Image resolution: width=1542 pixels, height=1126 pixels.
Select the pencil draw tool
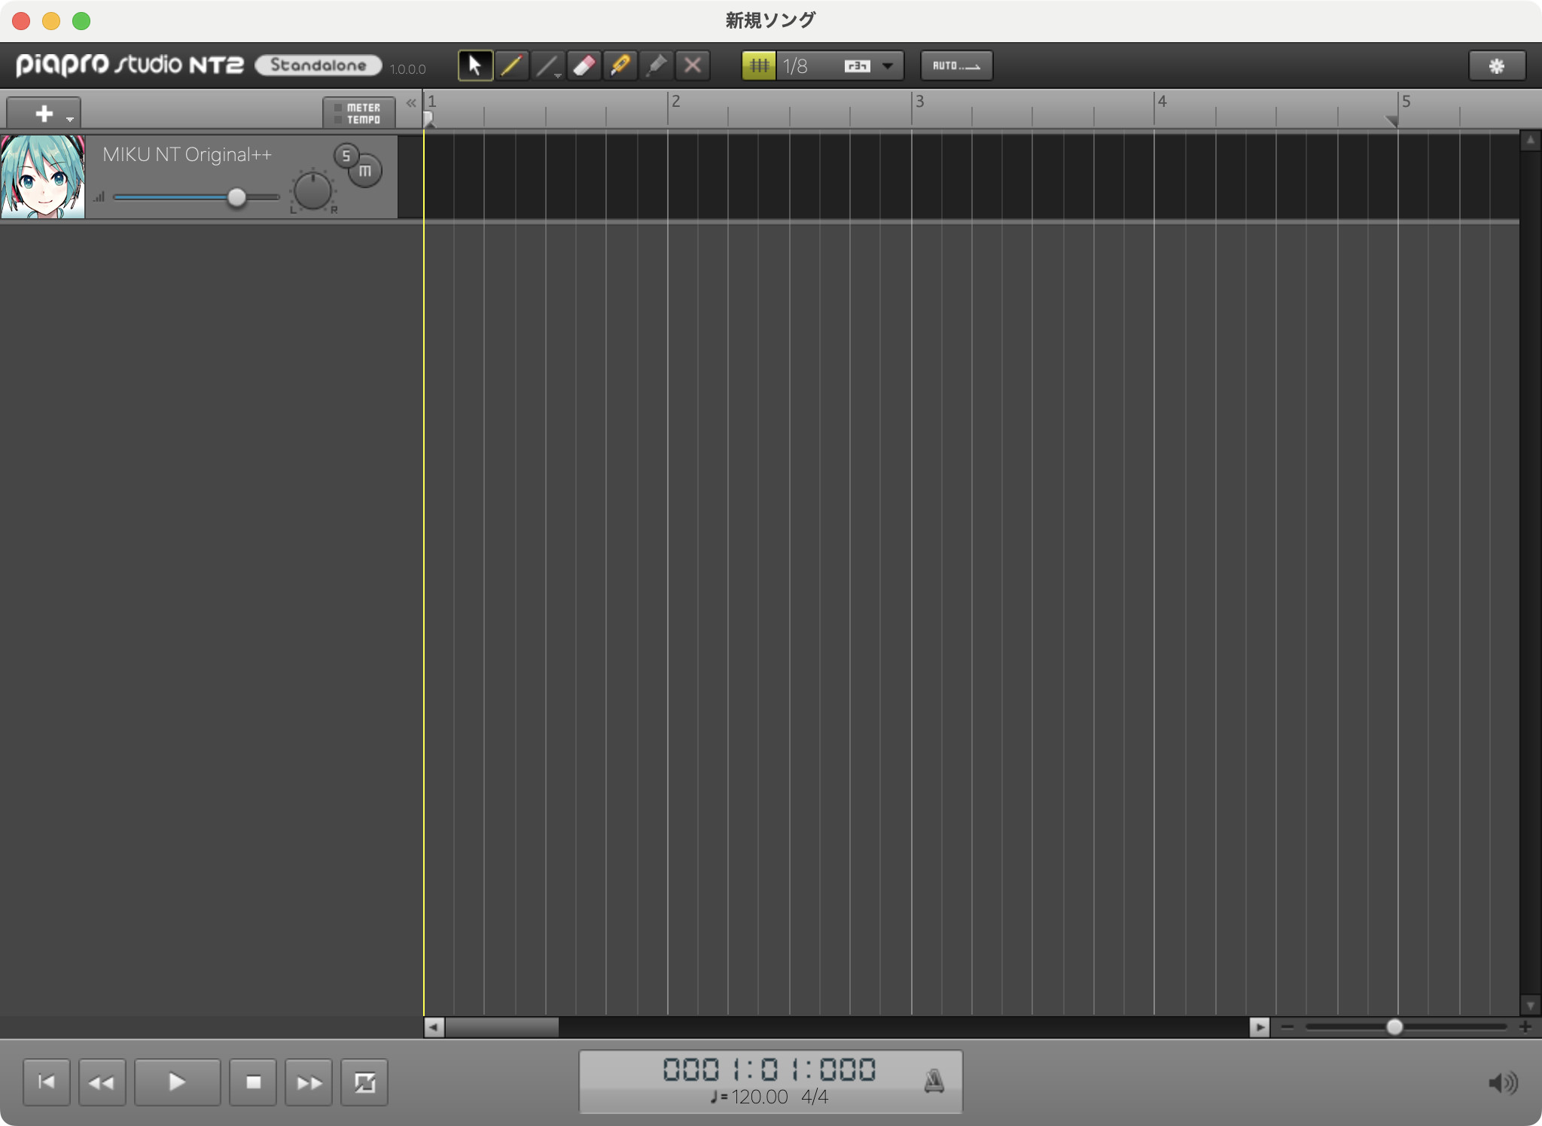click(511, 65)
